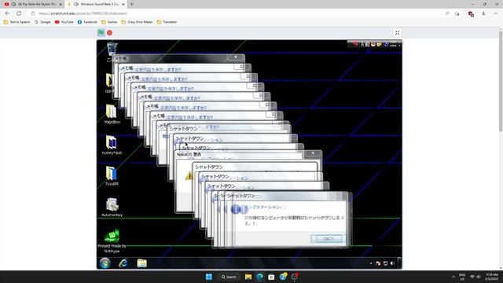Click the yellow warning icon in NakaOS dialog
Screen dimensions: 503x283
pyautogui.click(x=189, y=175)
